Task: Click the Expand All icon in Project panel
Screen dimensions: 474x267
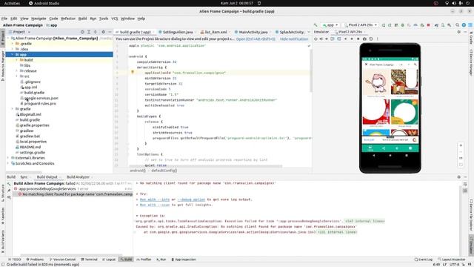Action: pyautogui.click(x=89, y=32)
